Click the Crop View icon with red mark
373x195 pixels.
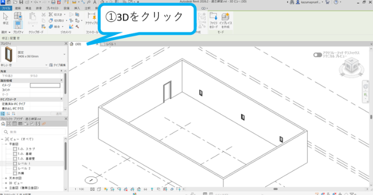click(126, 189)
